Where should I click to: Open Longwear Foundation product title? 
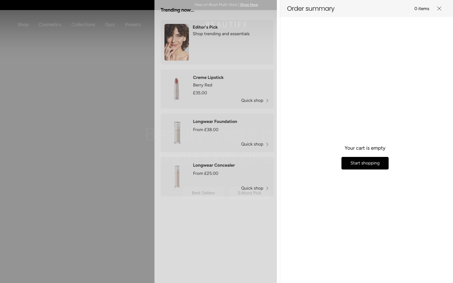coord(215,121)
